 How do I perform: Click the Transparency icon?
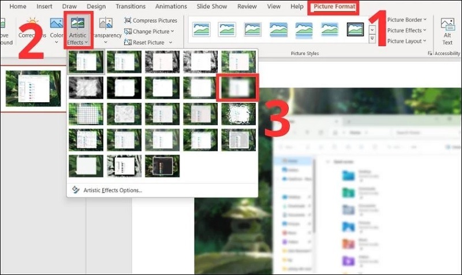tap(106, 29)
